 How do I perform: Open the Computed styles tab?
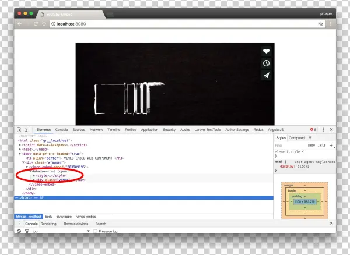[297, 138]
